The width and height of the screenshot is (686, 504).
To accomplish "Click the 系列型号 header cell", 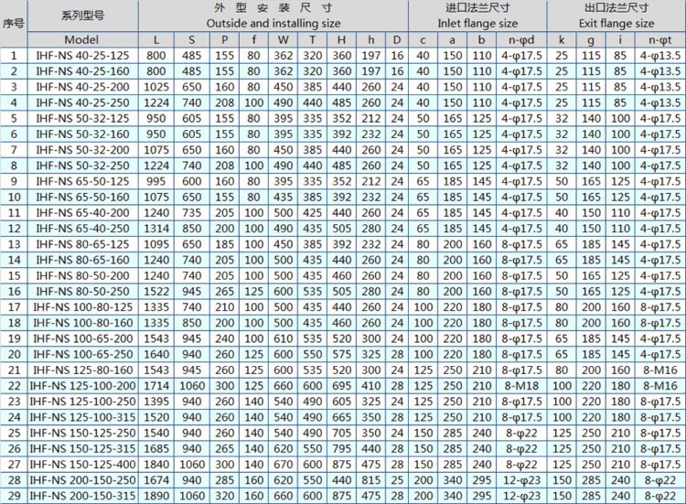I will [x=82, y=16].
